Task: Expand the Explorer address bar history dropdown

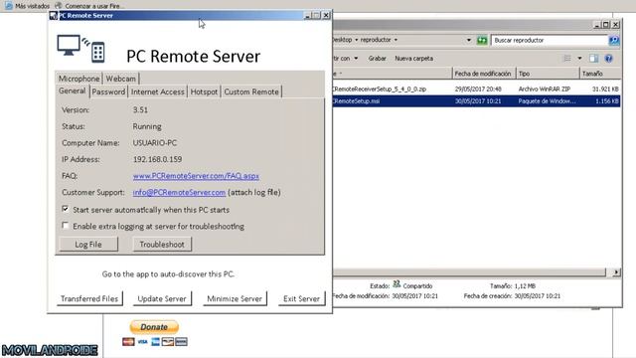Action: coord(469,40)
